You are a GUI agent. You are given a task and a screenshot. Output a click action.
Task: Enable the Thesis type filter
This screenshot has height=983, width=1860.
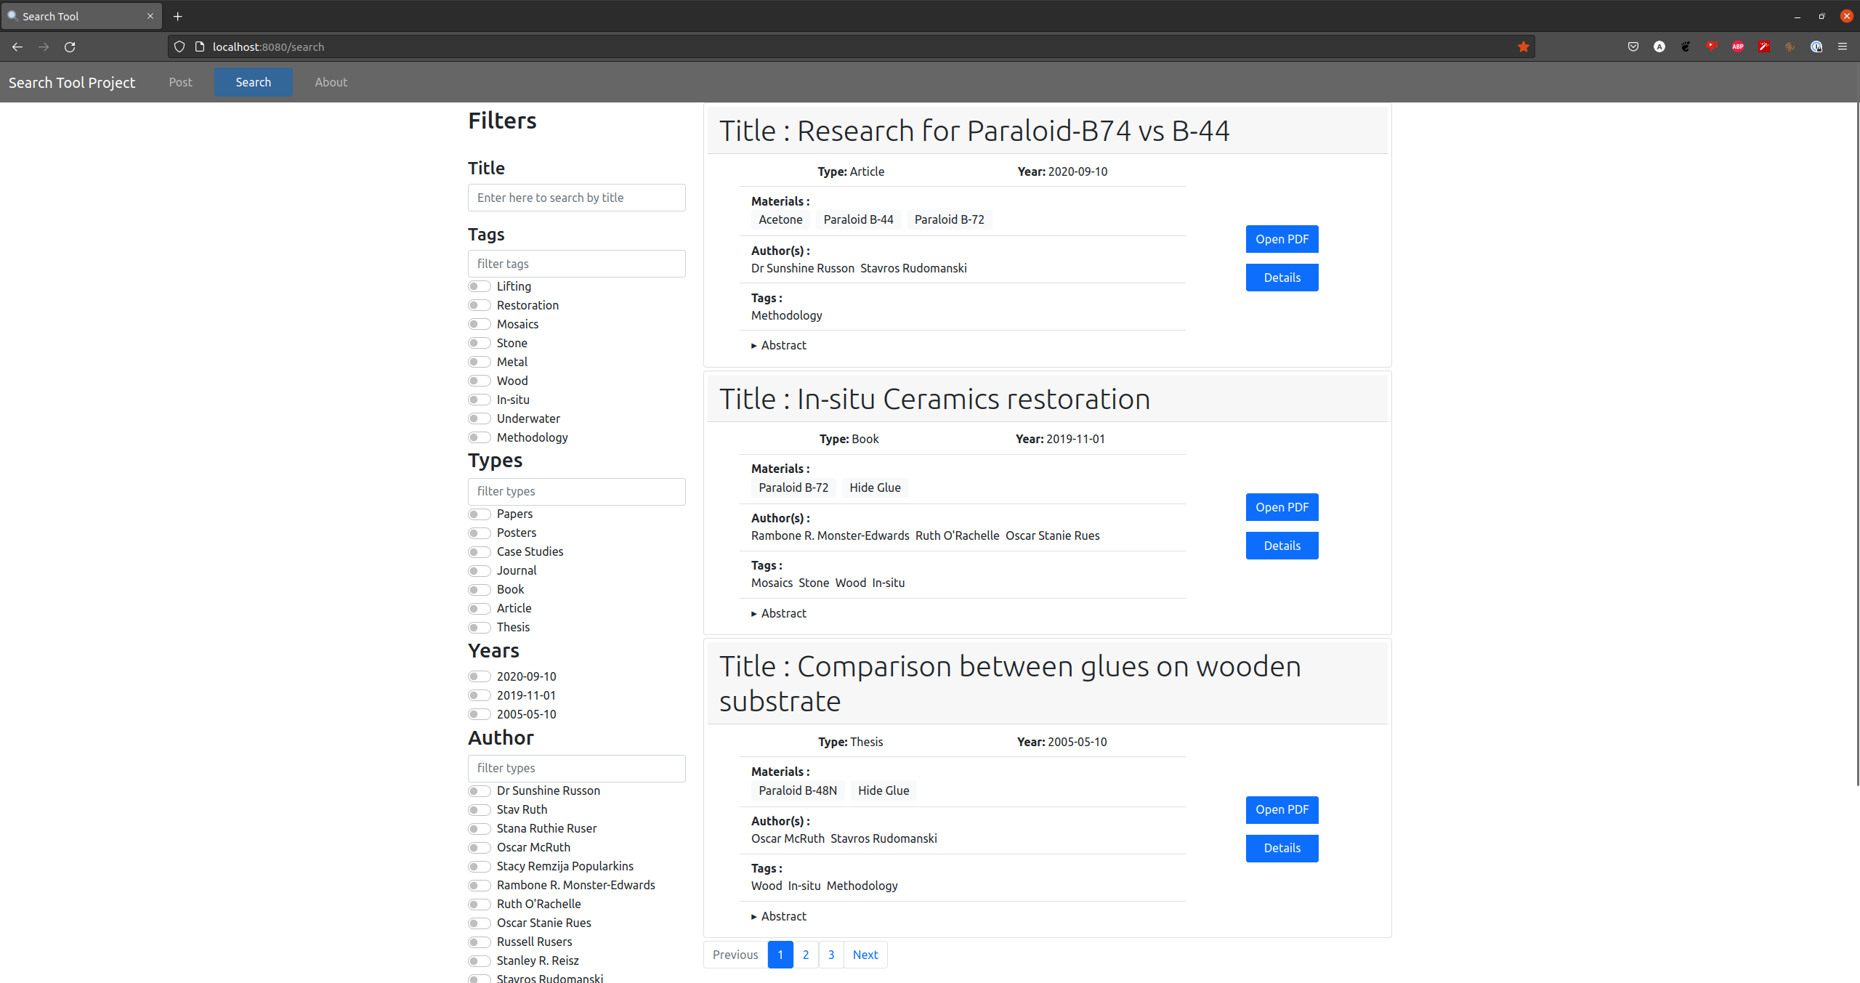pyautogui.click(x=480, y=627)
